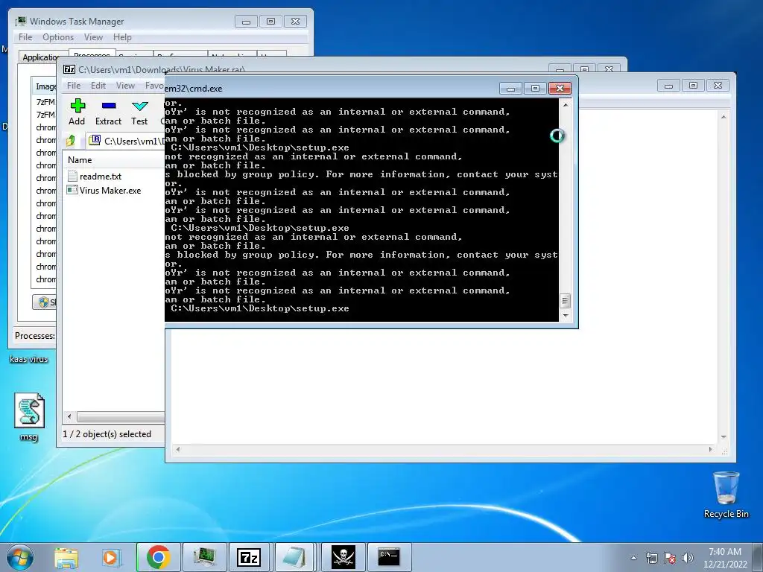This screenshot has height=572, width=763.
Task: Open the Task Manager Help menu
Action: pyautogui.click(x=122, y=37)
